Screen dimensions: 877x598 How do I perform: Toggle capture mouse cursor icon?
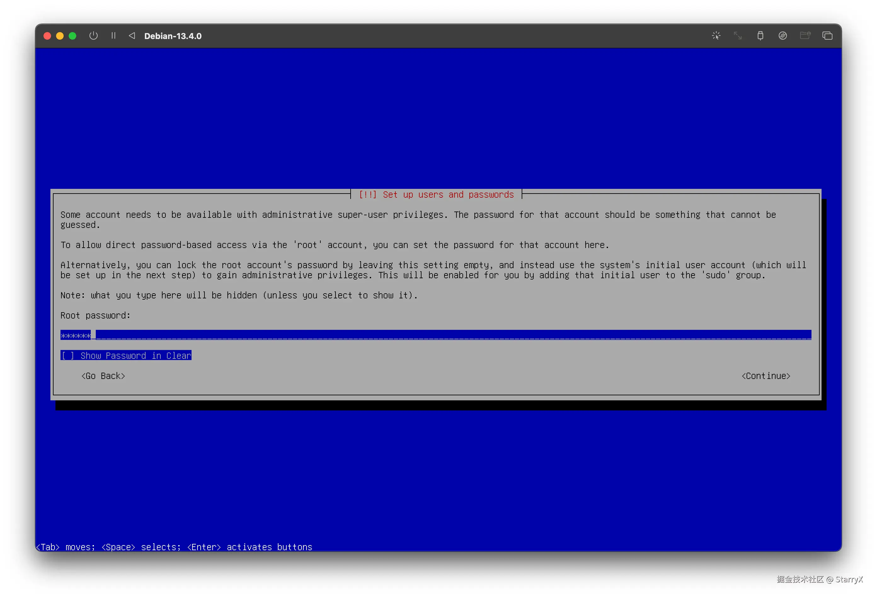click(716, 36)
